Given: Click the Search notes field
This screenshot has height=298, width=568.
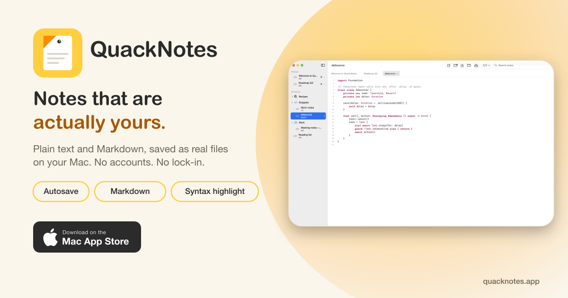Looking at the screenshot, I should 522,65.
